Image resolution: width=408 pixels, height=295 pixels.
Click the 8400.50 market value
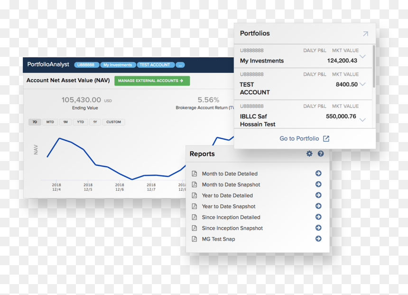[347, 84]
